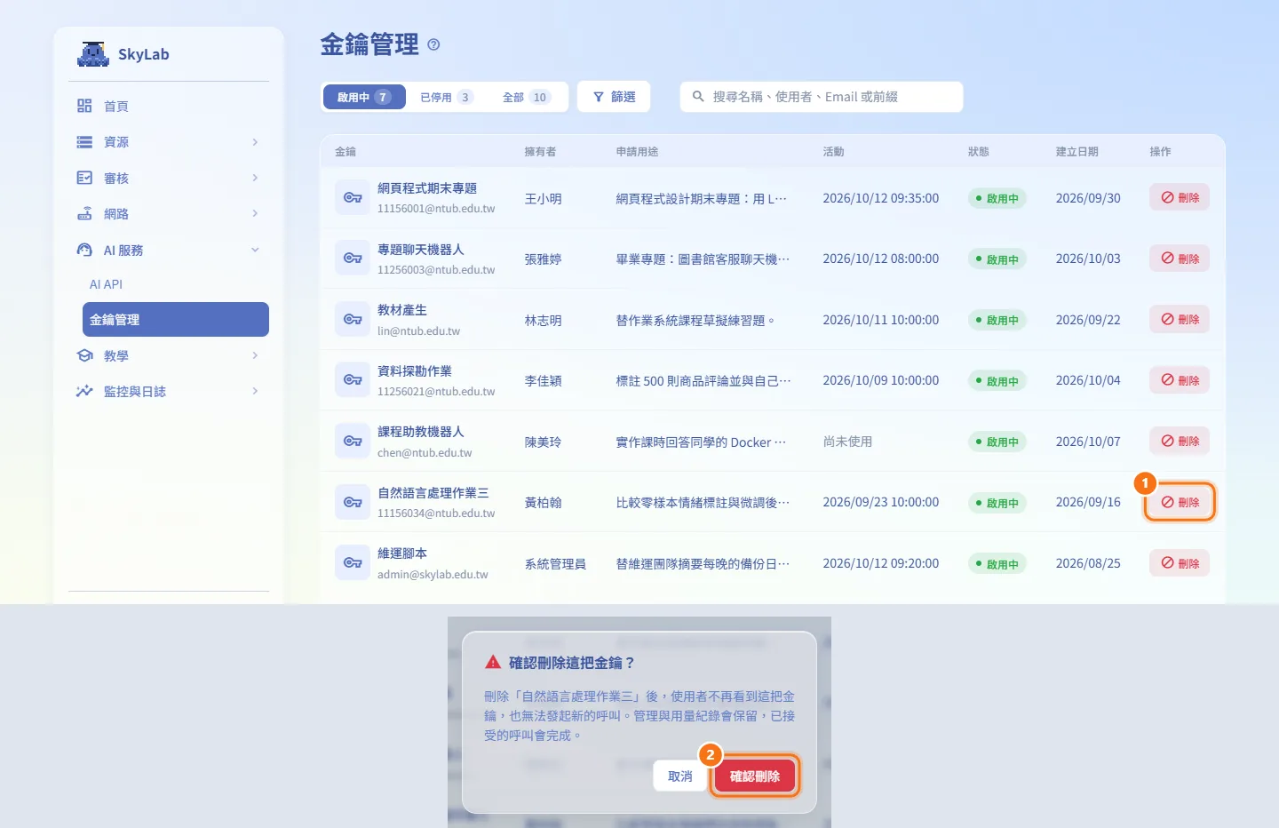Switch to the 全部 tab

click(527, 97)
